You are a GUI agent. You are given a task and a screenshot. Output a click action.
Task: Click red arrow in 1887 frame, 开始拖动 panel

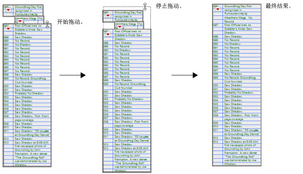(8, 29)
